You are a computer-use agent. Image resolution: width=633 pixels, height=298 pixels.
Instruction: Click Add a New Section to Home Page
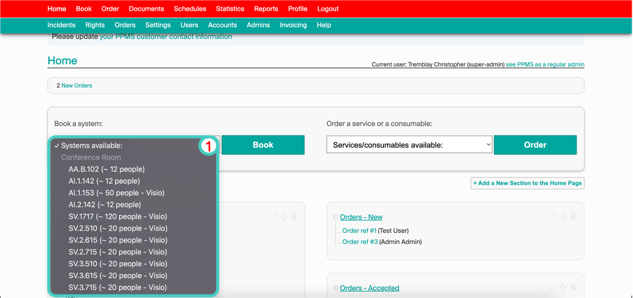click(x=527, y=183)
